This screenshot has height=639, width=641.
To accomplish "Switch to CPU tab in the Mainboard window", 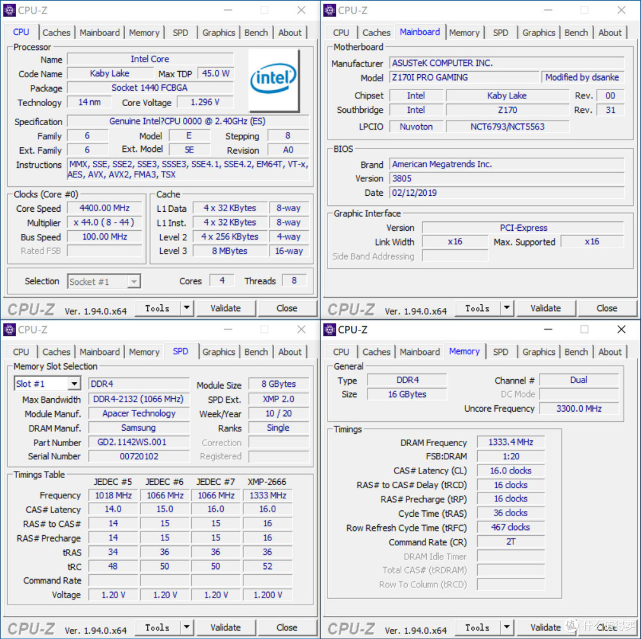I will tap(341, 33).
